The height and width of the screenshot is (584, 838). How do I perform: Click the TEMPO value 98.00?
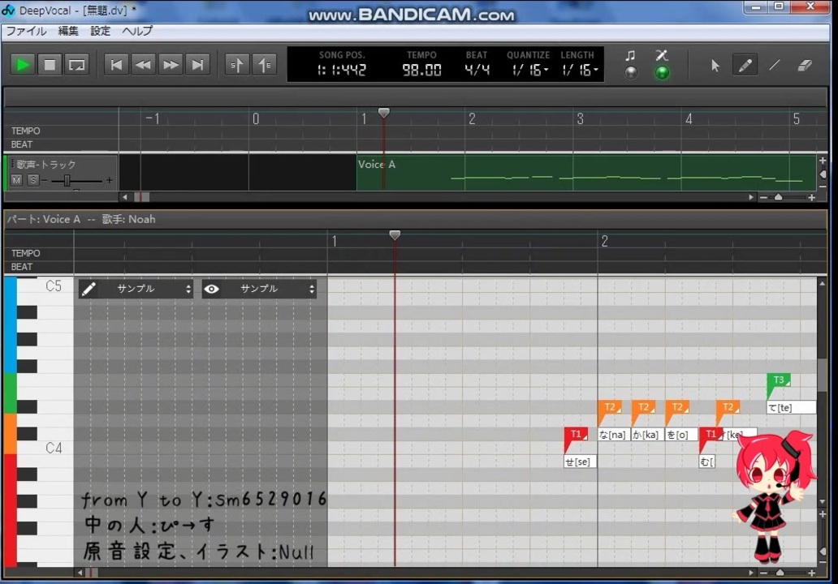coord(421,70)
